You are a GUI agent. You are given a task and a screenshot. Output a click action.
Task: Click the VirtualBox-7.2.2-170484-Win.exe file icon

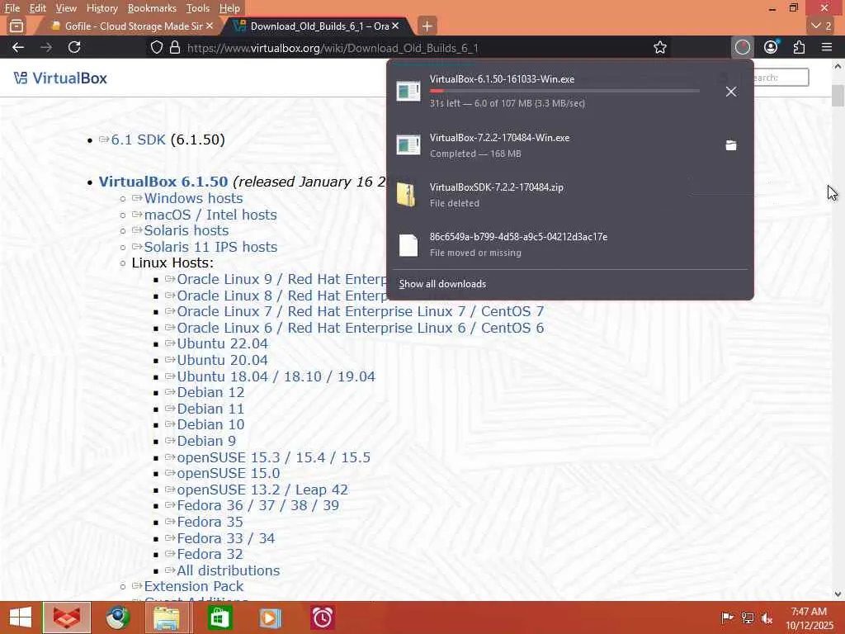tap(408, 145)
